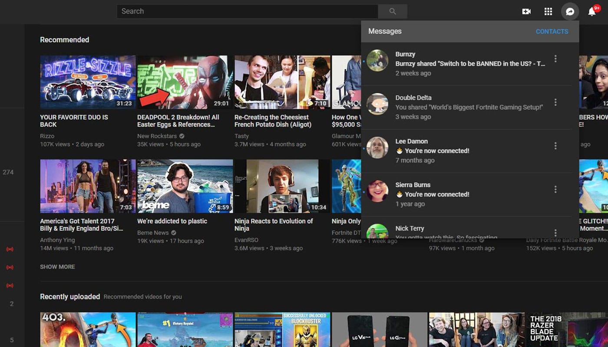608x347 pixels.
Task: Play the LG V30 and G7 phones thumbnail
Action: pos(380,330)
